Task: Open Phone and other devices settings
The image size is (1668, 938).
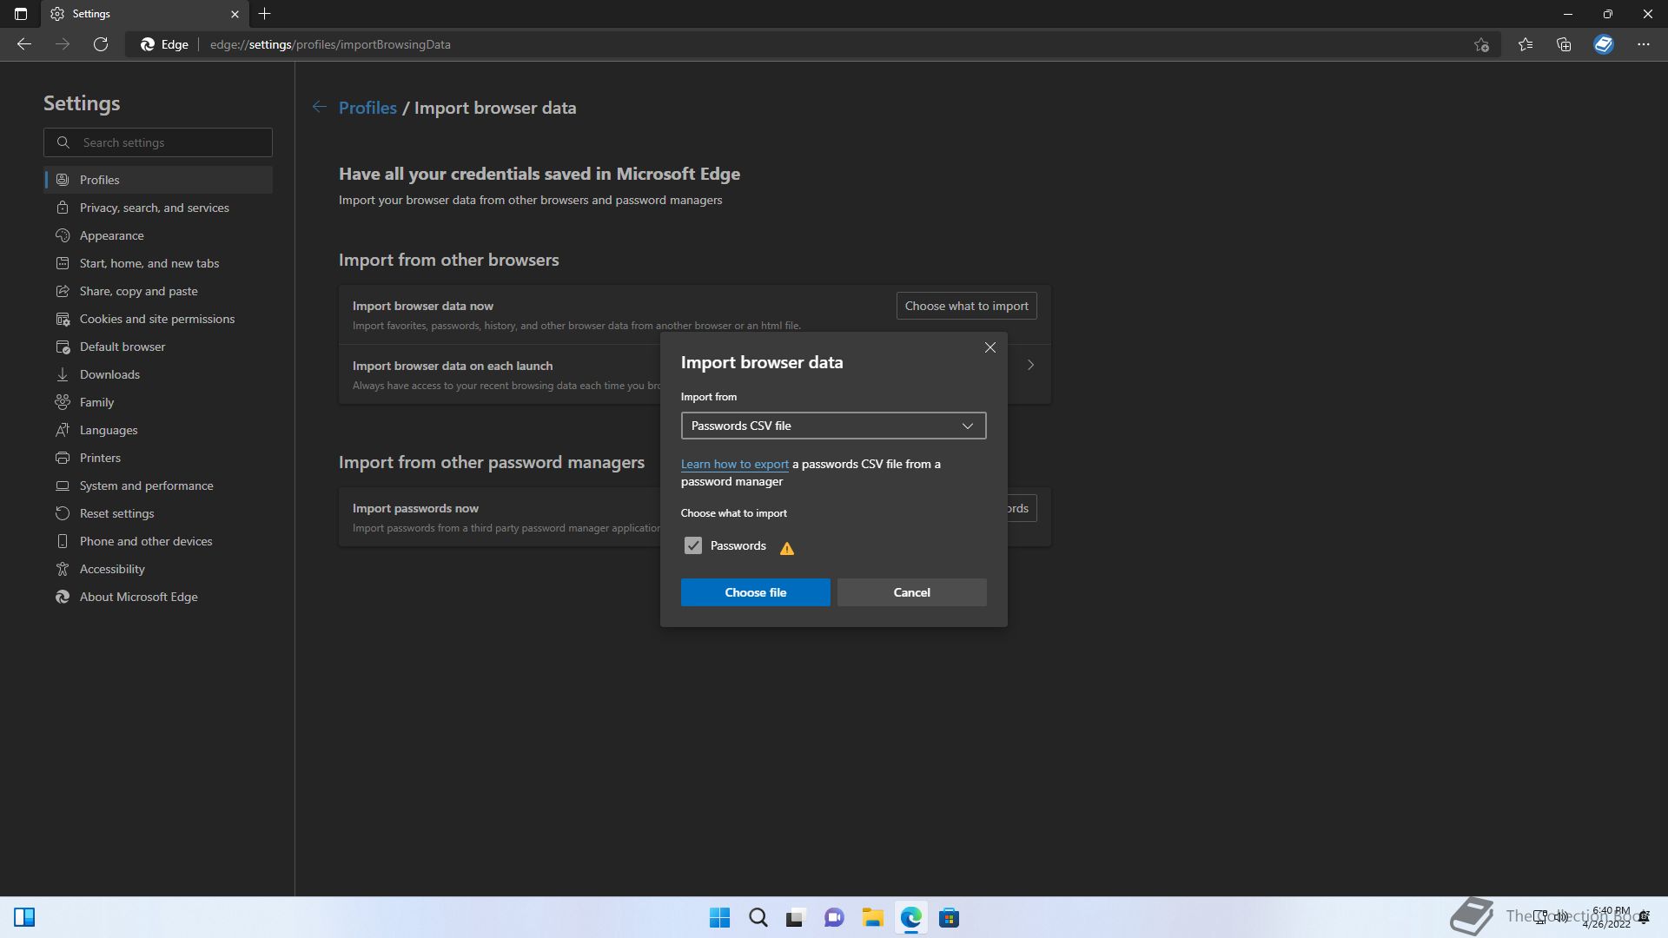Action: pos(158,541)
